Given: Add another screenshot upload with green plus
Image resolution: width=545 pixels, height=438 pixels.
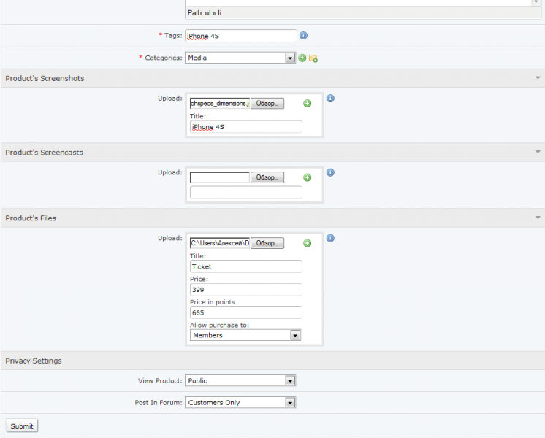Looking at the screenshot, I should coord(308,103).
